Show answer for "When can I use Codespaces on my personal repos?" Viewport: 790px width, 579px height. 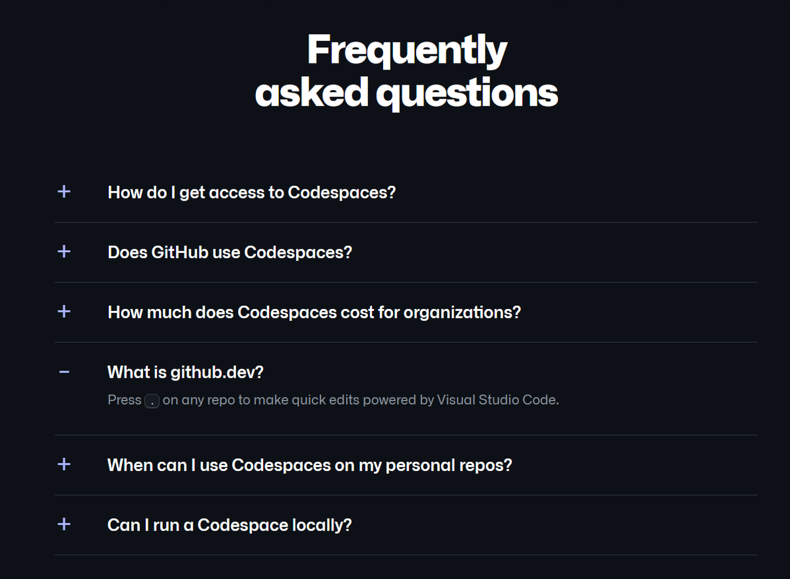pyautogui.click(x=310, y=465)
